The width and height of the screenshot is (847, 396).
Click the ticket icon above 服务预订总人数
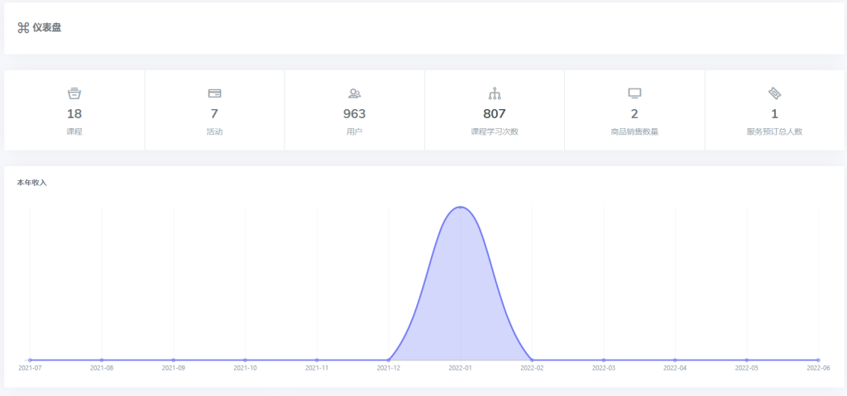point(774,93)
